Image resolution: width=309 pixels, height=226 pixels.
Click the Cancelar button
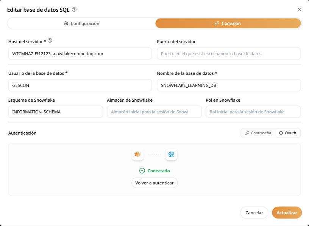(x=254, y=213)
